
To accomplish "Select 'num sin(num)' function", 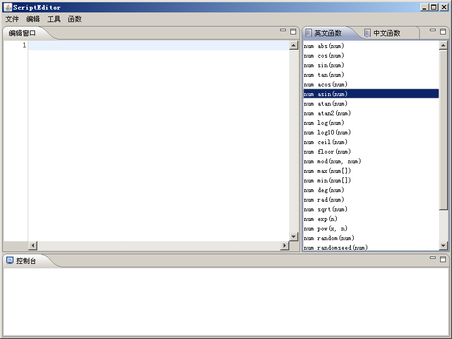I will point(371,66).
